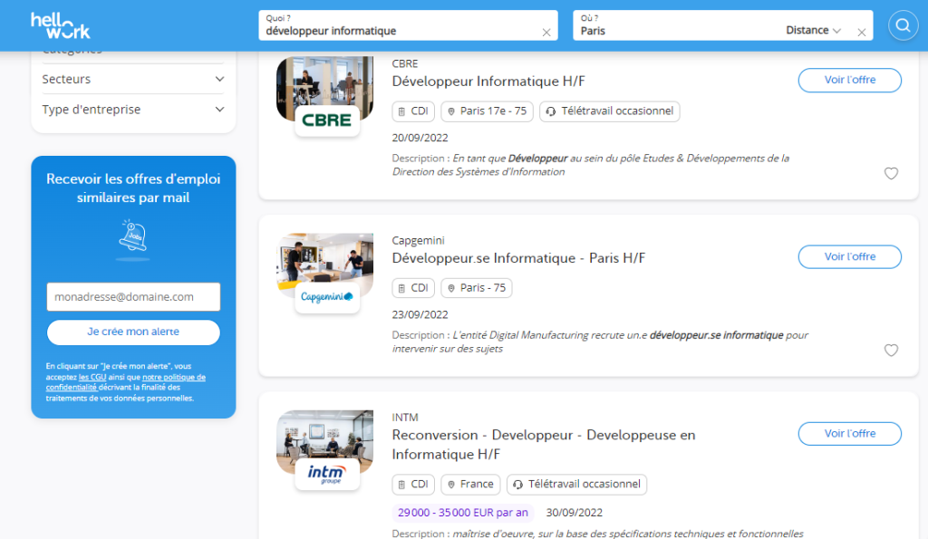Image resolution: width=928 pixels, height=539 pixels.
Task: Click the HelloWork logo
Action: [61, 25]
